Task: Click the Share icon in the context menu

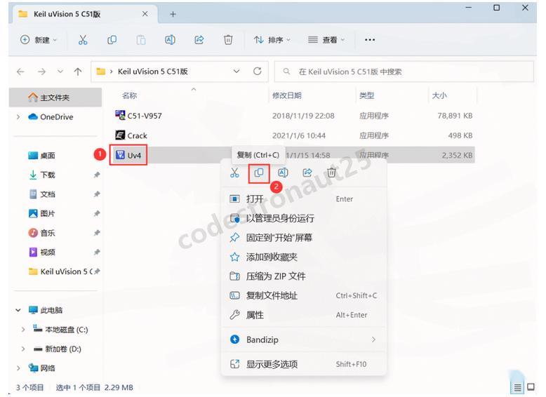Action: click(x=307, y=173)
